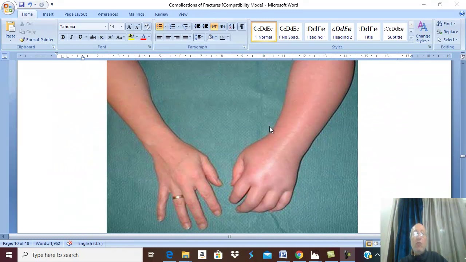466x262 pixels.
Task: Click the Shading paint bucket icon
Action: [x=210, y=37]
